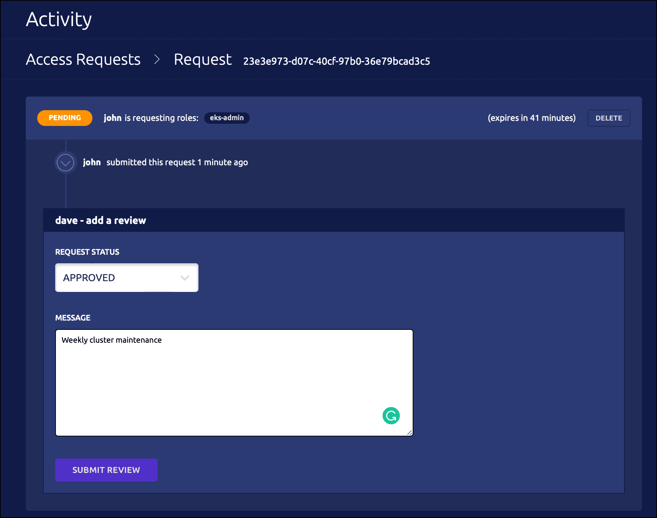Go back to Access Requests

click(x=83, y=59)
